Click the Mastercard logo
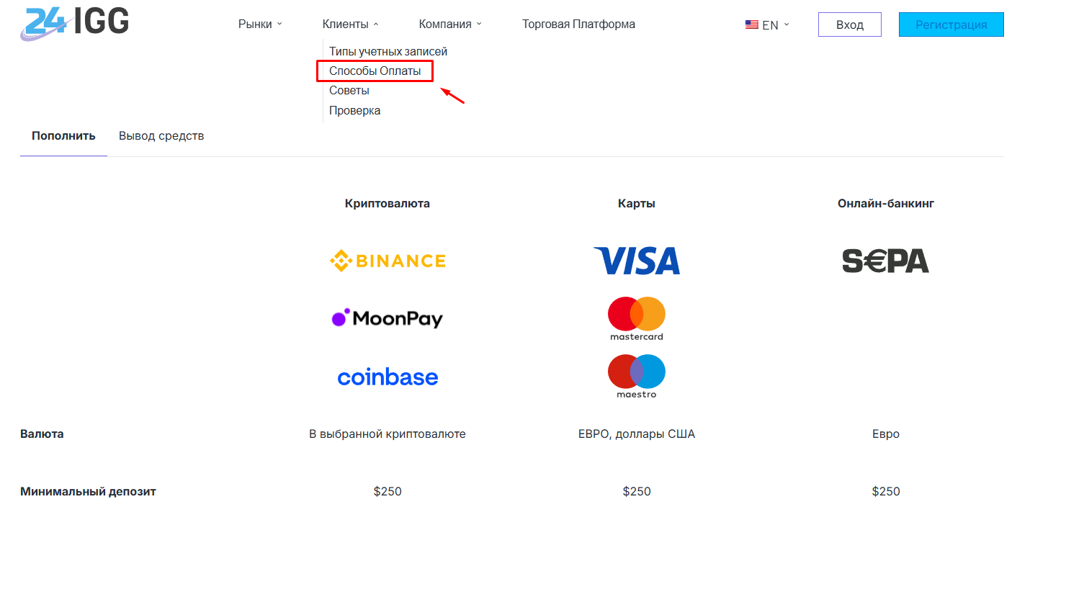 [637, 318]
